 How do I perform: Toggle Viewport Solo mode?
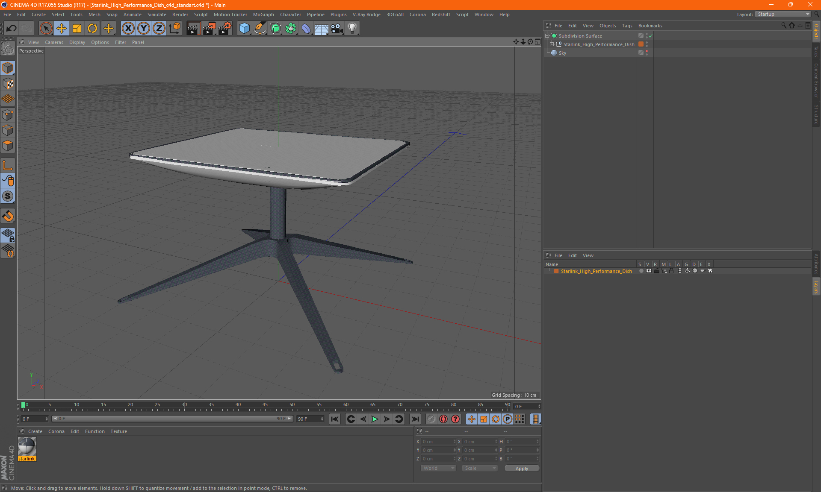[x=8, y=196]
